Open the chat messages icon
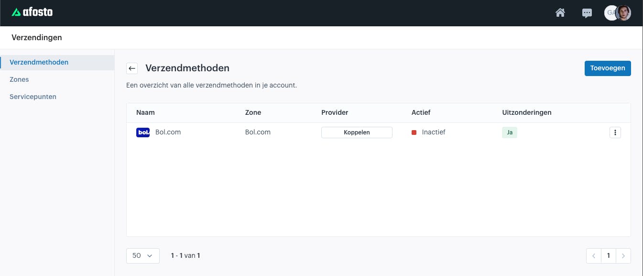The image size is (643, 276). [x=587, y=13]
